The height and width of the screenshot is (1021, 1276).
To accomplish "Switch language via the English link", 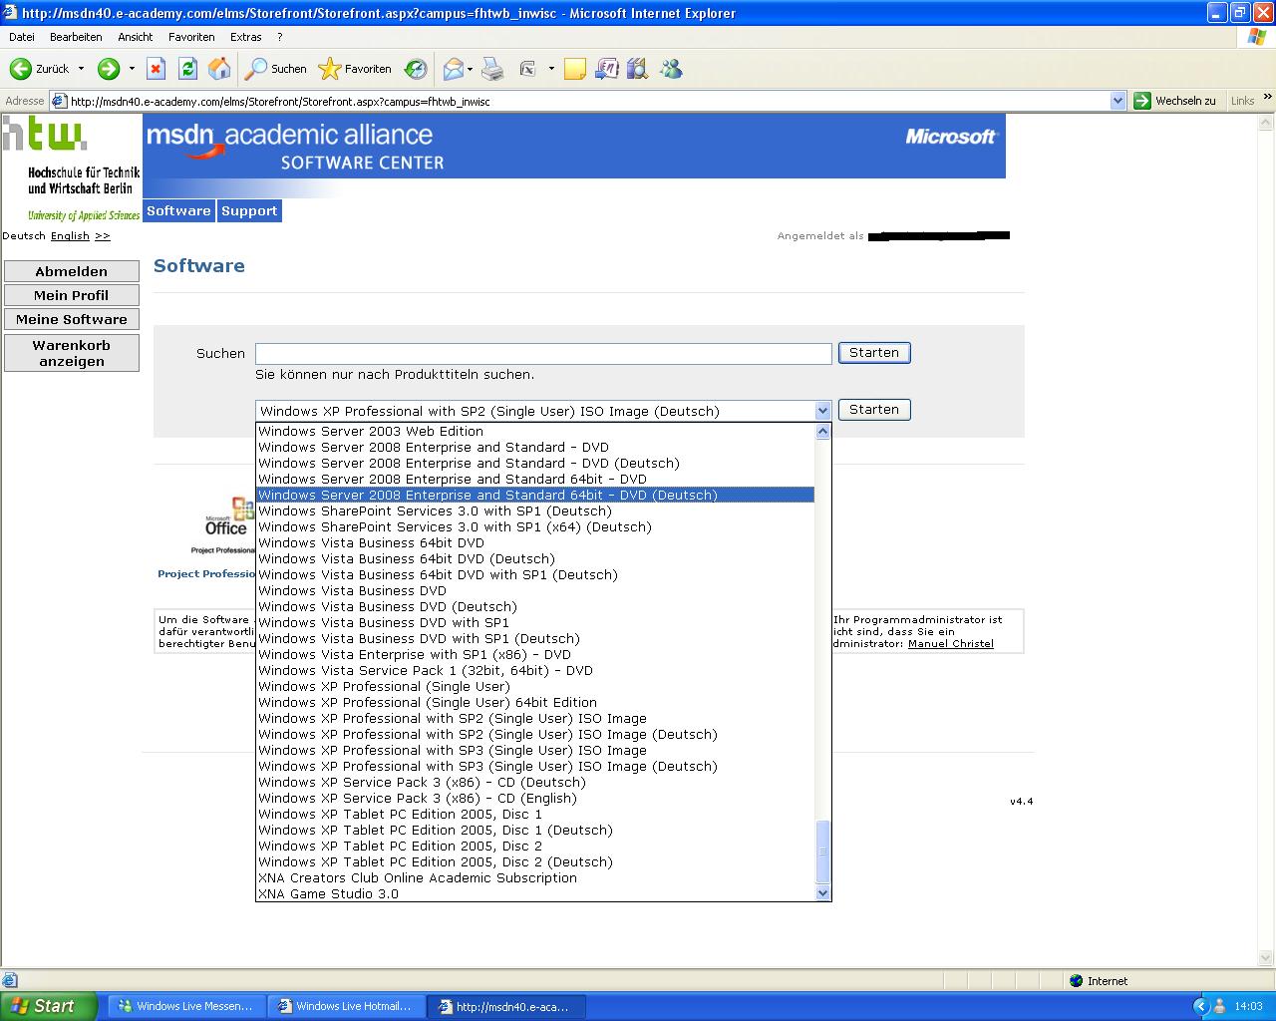I will [70, 236].
